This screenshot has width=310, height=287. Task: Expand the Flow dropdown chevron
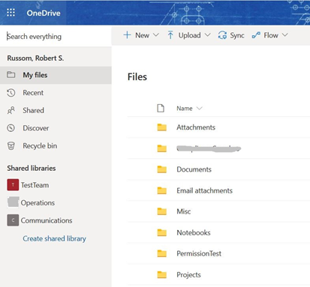click(285, 35)
